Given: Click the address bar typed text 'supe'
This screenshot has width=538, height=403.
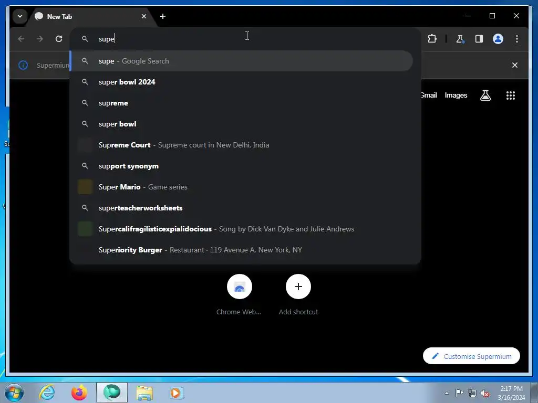Looking at the screenshot, I should (106, 39).
